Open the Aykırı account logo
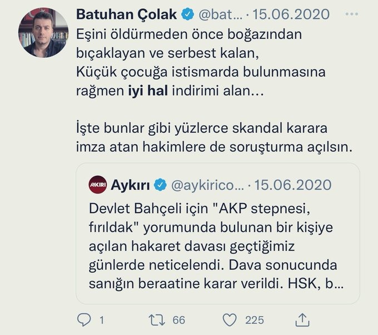The height and width of the screenshot is (335, 378). (98, 184)
